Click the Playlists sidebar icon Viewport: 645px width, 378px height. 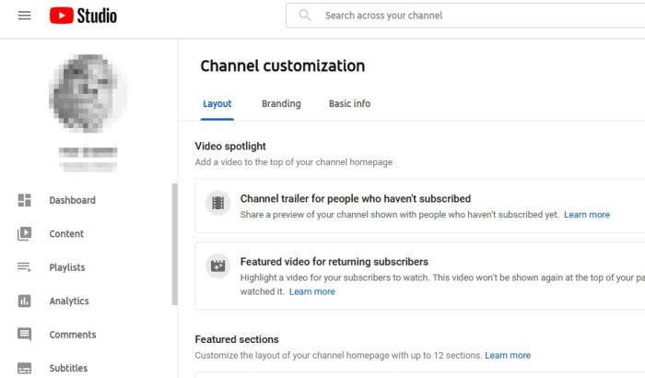tap(24, 267)
